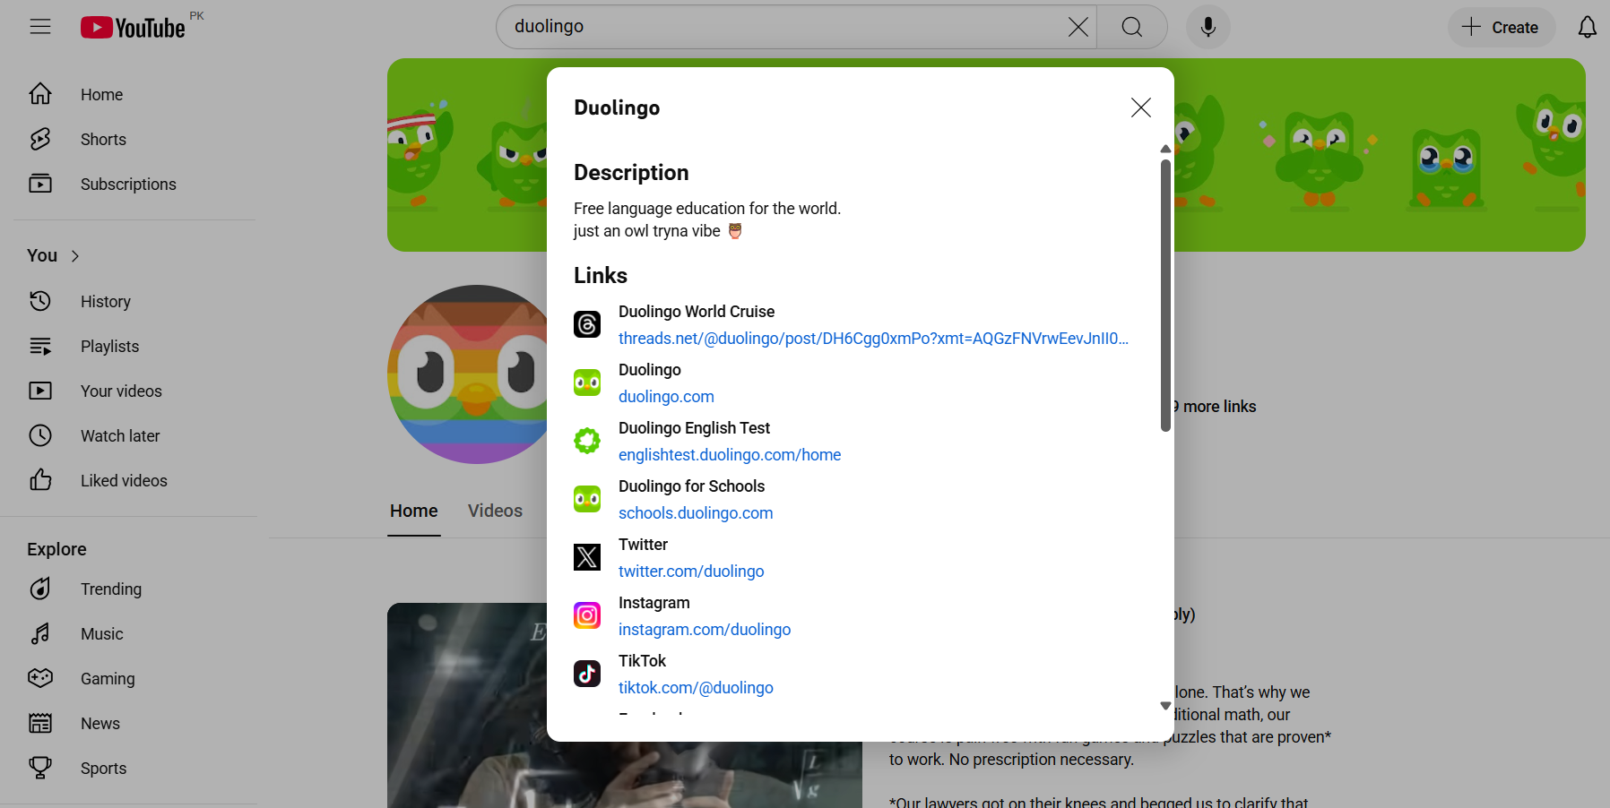
Task: Click the dialog scrollbar thumb
Action: click(1165, 296)
